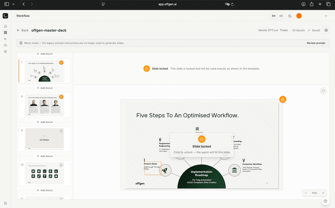335x208 pixels.
Task: Select slide 9 Our Product thumbnail
Action: [44, 139]
